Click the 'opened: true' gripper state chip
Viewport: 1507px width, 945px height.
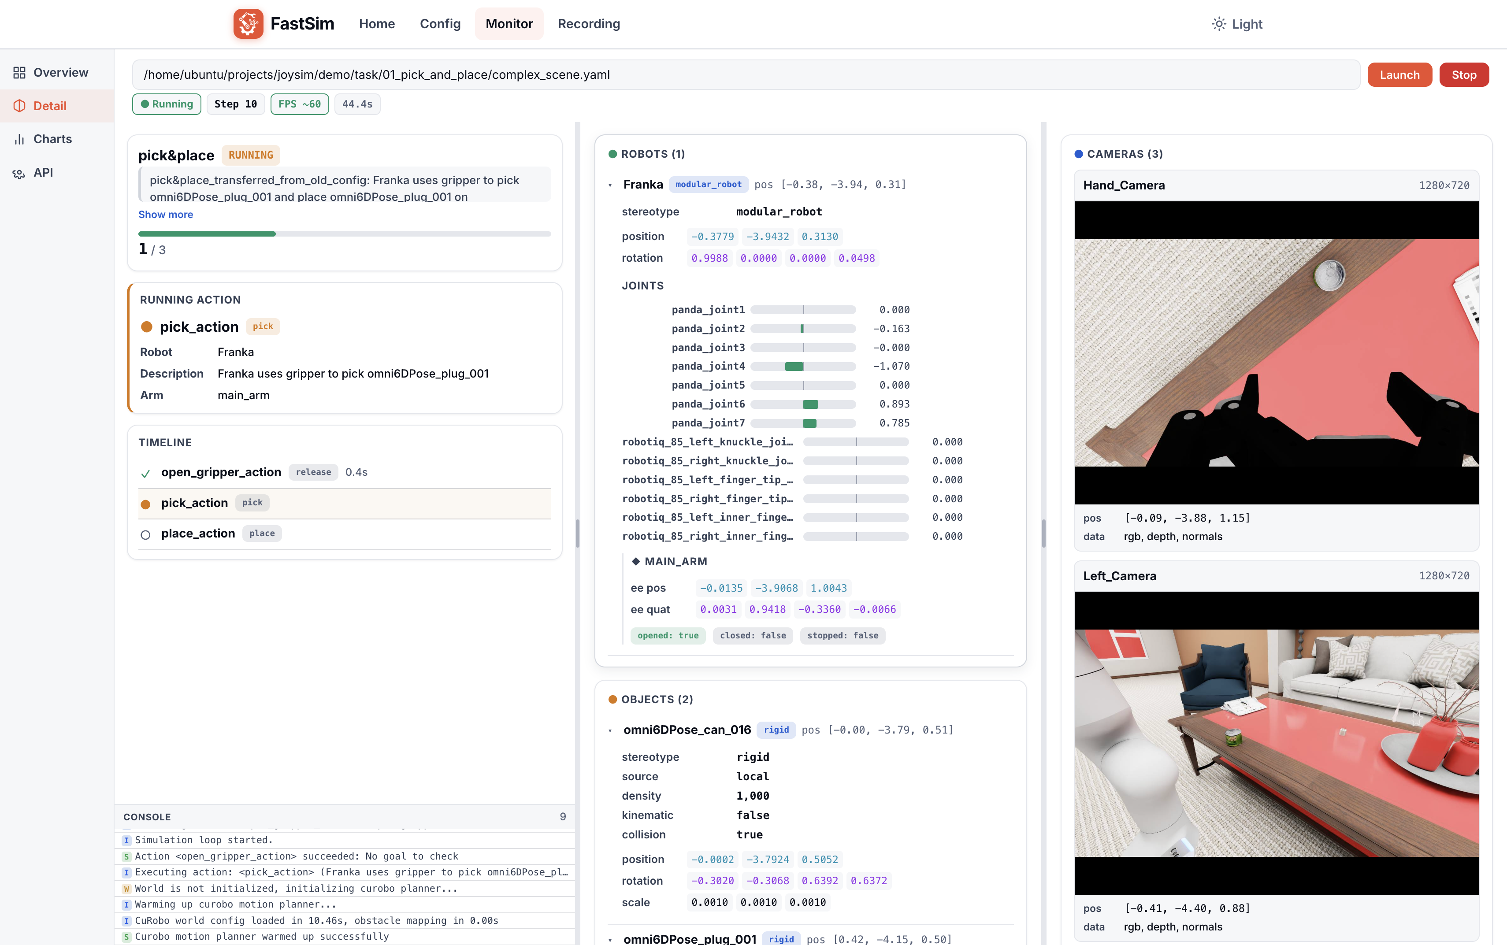[668, 636]
